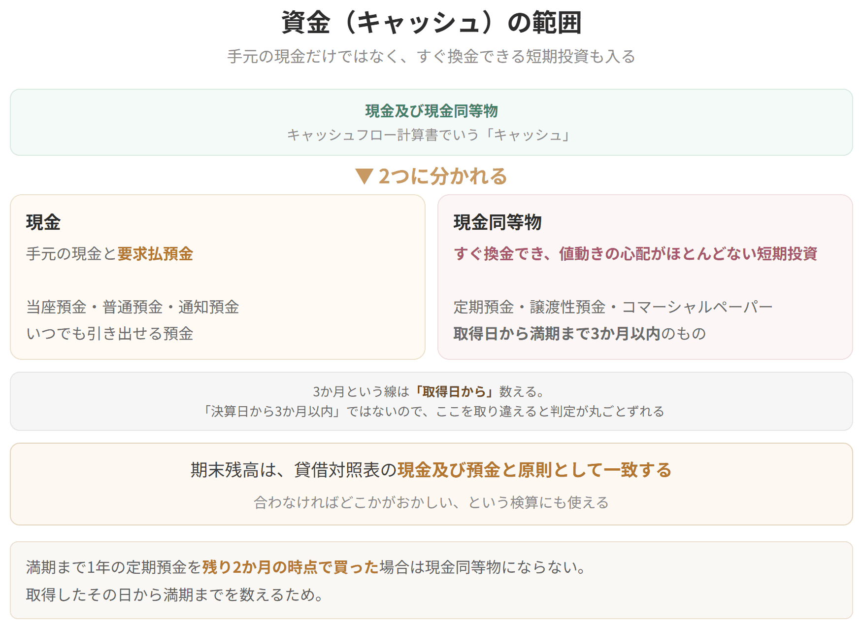Click the down triangle before 2つに分かれる
The width and height of the screenshot is (863, 629).
tap(365, 176)
